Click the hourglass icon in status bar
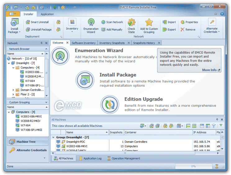The image size is (231, 175). click(x=217, y=166)
